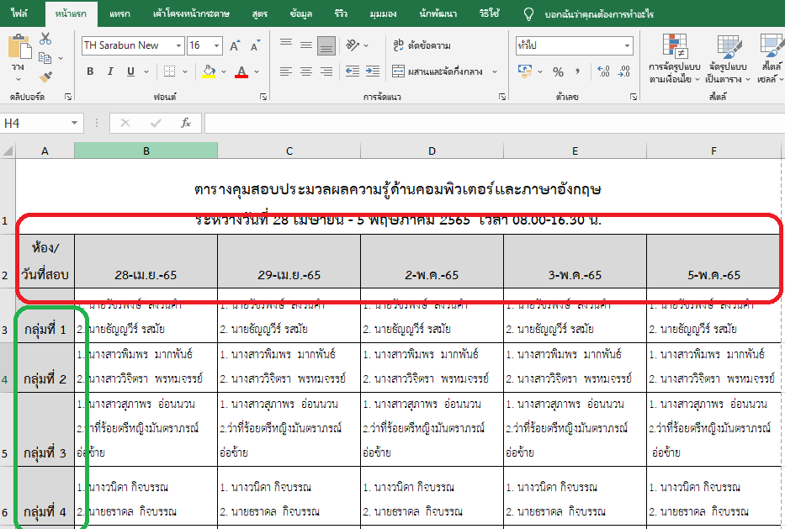This screenshot has height=529, width=785.
Task: Click Merge and Center ผสานและจัดกึ่งกลาง
Action: 438,71
